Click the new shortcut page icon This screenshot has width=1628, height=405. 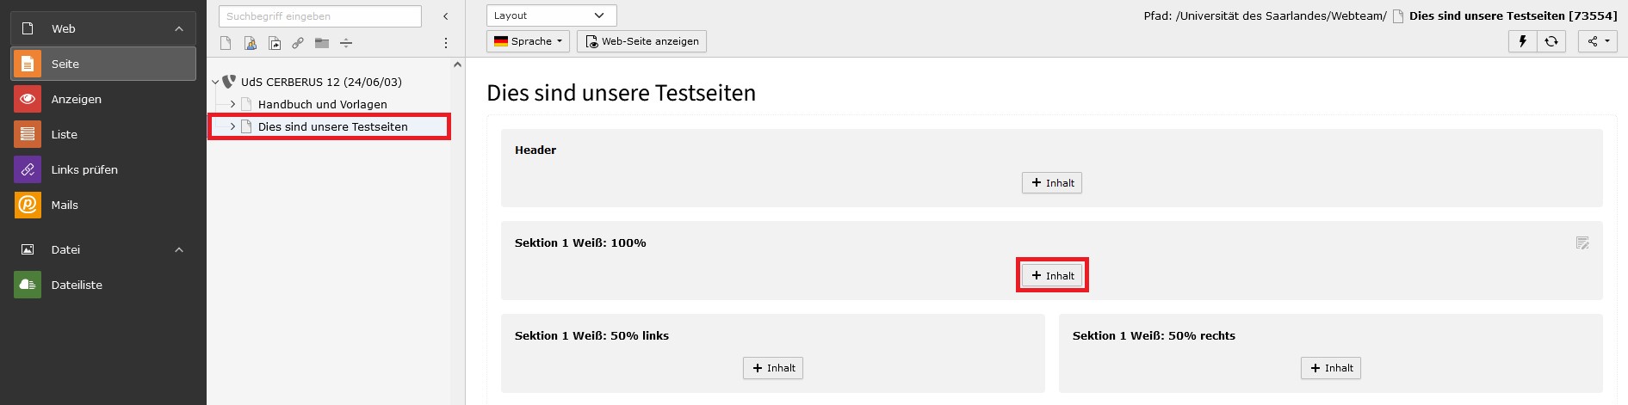275,43
